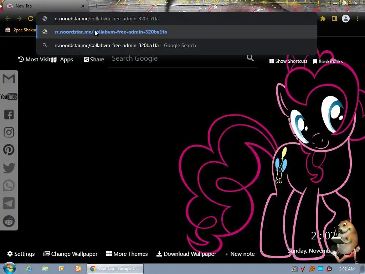
Task: Open Telegram shortcut icon
Action: 9,203
